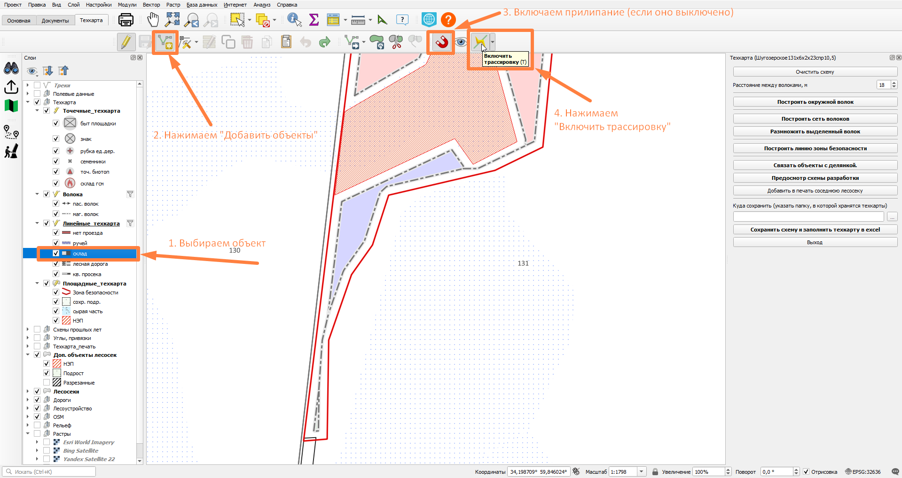Uncheck the ручей layer checkbox
Screen dimensions: 902x478
click(x=56, y=243)
